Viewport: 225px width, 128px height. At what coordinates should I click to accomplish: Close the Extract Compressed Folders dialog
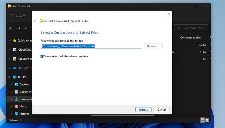pyautogui.click(x=169, y=14)
